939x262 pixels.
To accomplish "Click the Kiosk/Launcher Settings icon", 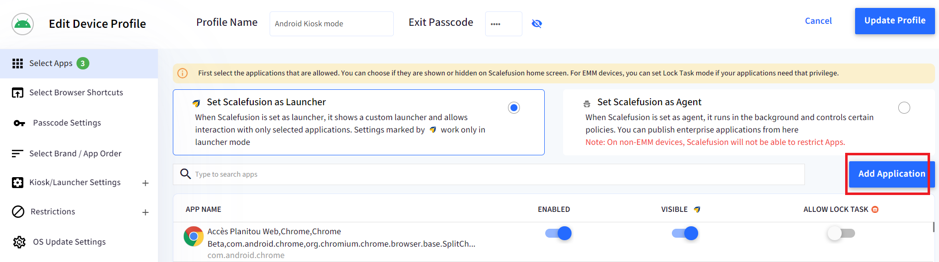I will pyautogui.click(x=18, y=183).
